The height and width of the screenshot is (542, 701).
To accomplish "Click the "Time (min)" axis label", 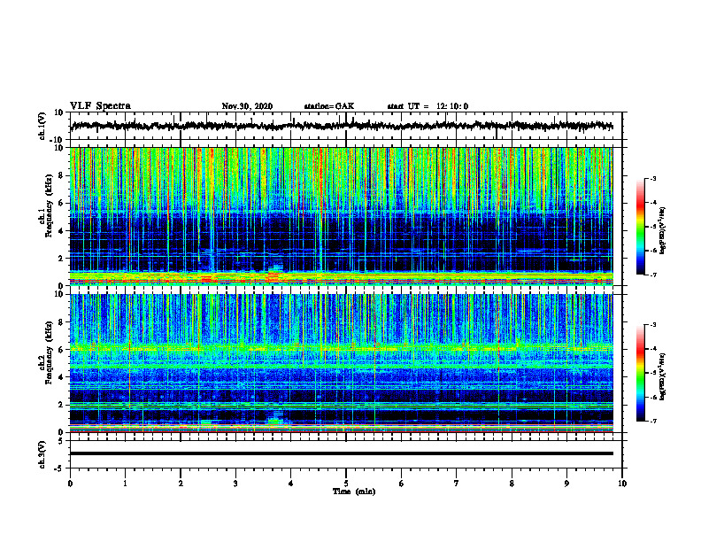I will point(354,492).
